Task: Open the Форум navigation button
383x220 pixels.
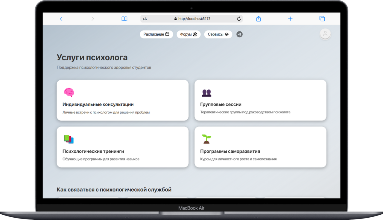Action: (189, 34)
